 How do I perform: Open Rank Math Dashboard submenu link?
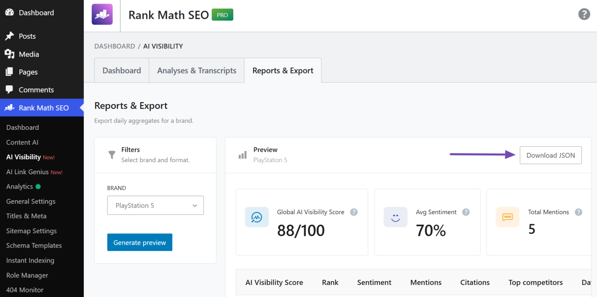[23, 127]
